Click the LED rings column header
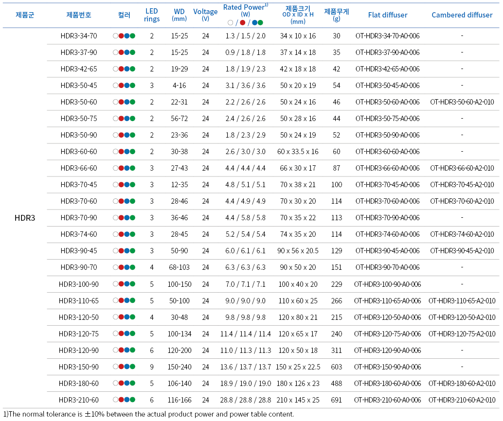Viewport: 503px width, 421px height. click(152, 15)
